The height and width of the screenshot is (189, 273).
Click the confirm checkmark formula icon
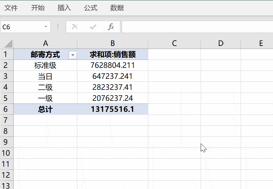pos(93,27)
